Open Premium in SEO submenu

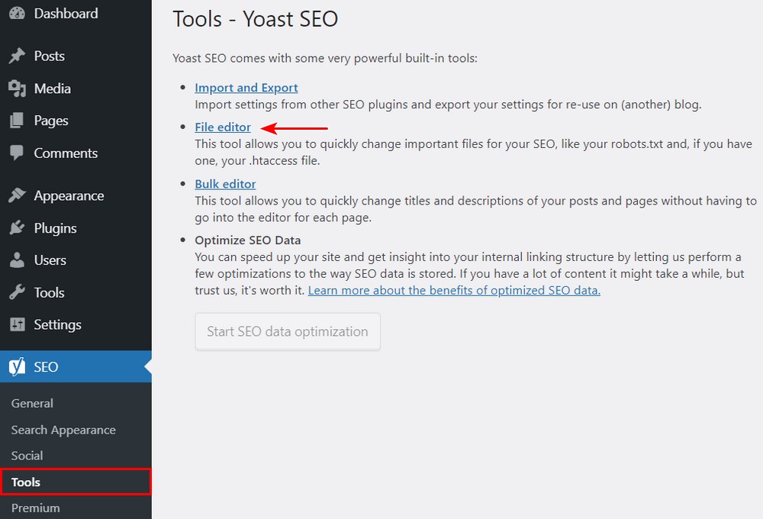[36, 508]
